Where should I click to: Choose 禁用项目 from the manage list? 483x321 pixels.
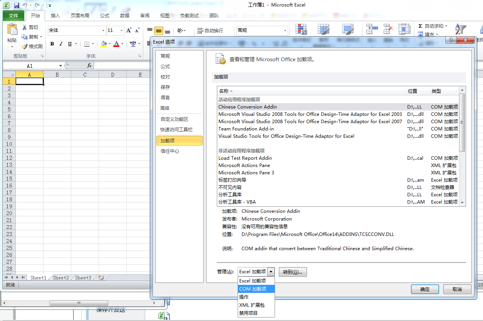click(256, 313)
